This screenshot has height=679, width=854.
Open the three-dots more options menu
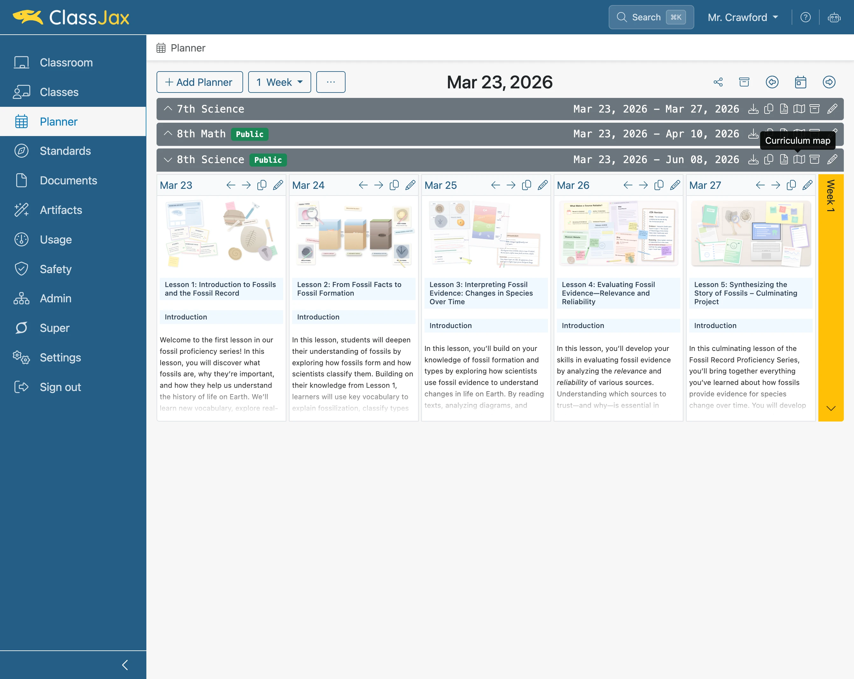[331, 82]
